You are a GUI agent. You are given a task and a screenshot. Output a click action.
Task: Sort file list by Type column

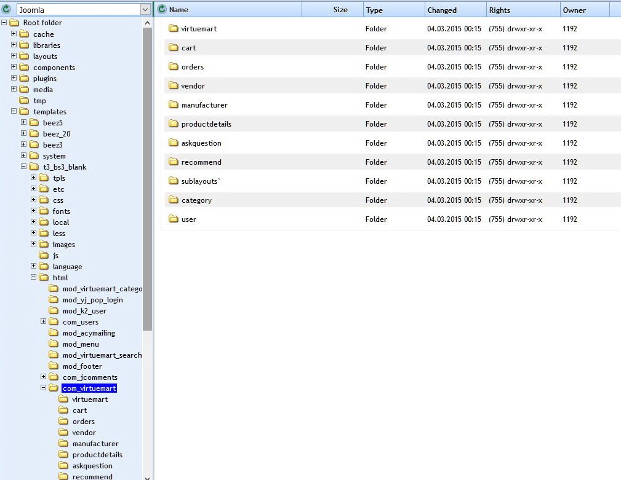click(374, 10)
